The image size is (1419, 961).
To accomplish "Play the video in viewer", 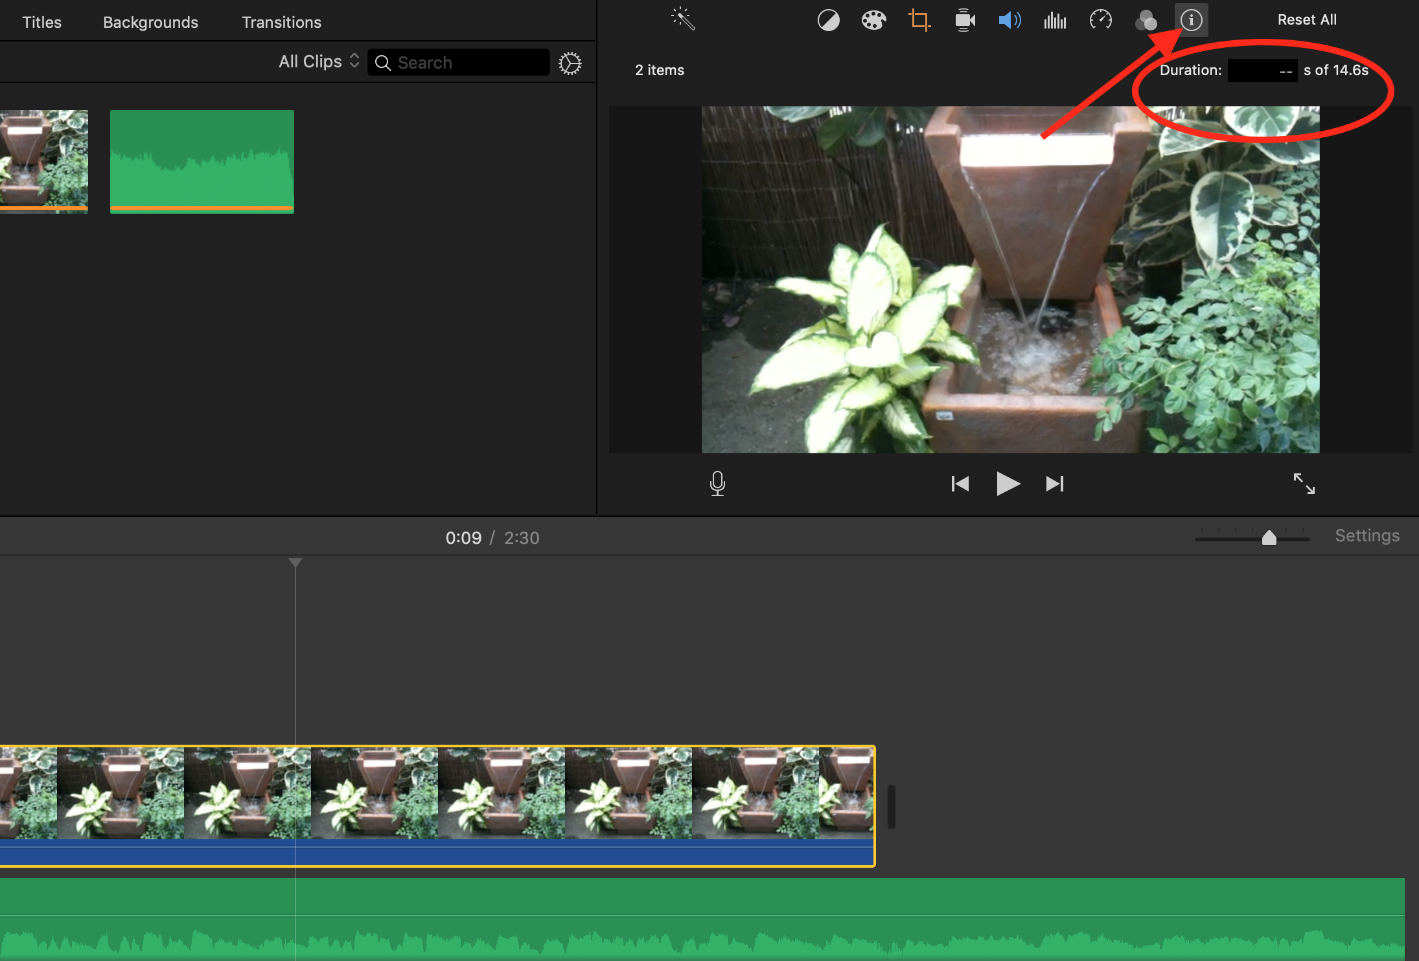I will pos(1008,483).
